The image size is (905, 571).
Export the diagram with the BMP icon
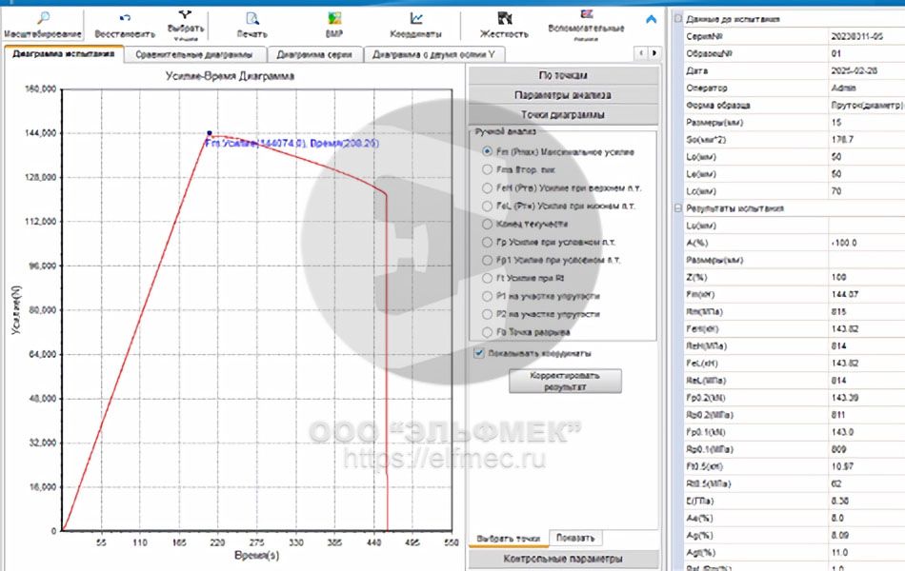[334, 18]
